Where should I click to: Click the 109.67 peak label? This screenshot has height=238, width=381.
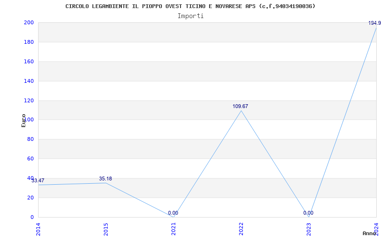[241, 106]
